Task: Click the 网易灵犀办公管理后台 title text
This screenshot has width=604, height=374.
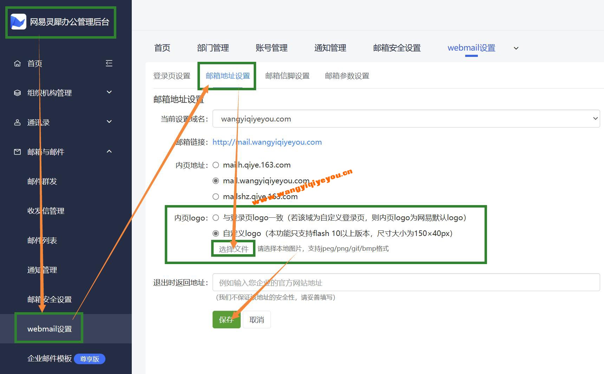Action: [x=70, y=22]
